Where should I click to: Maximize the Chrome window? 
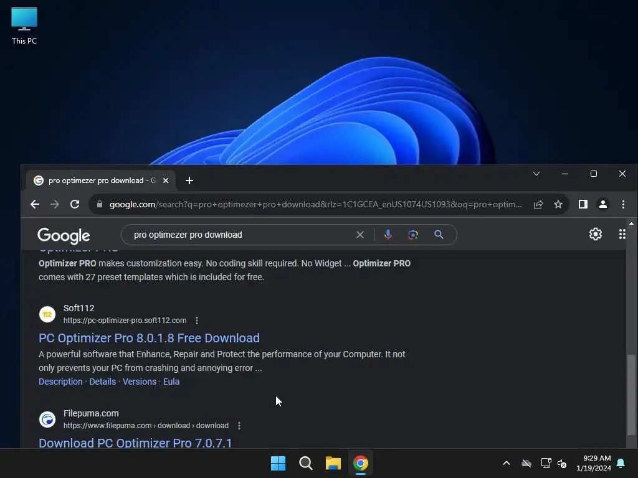594,174
